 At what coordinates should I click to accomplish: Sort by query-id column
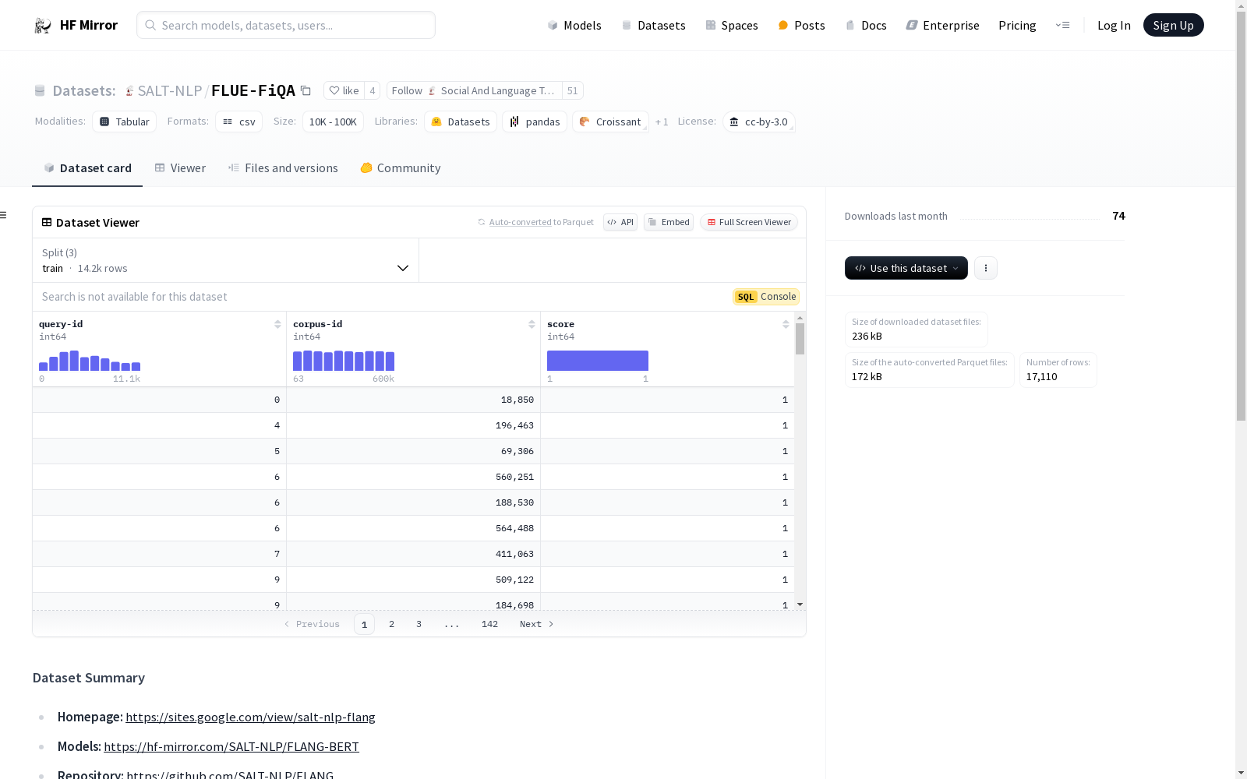(x=277, y=324)
